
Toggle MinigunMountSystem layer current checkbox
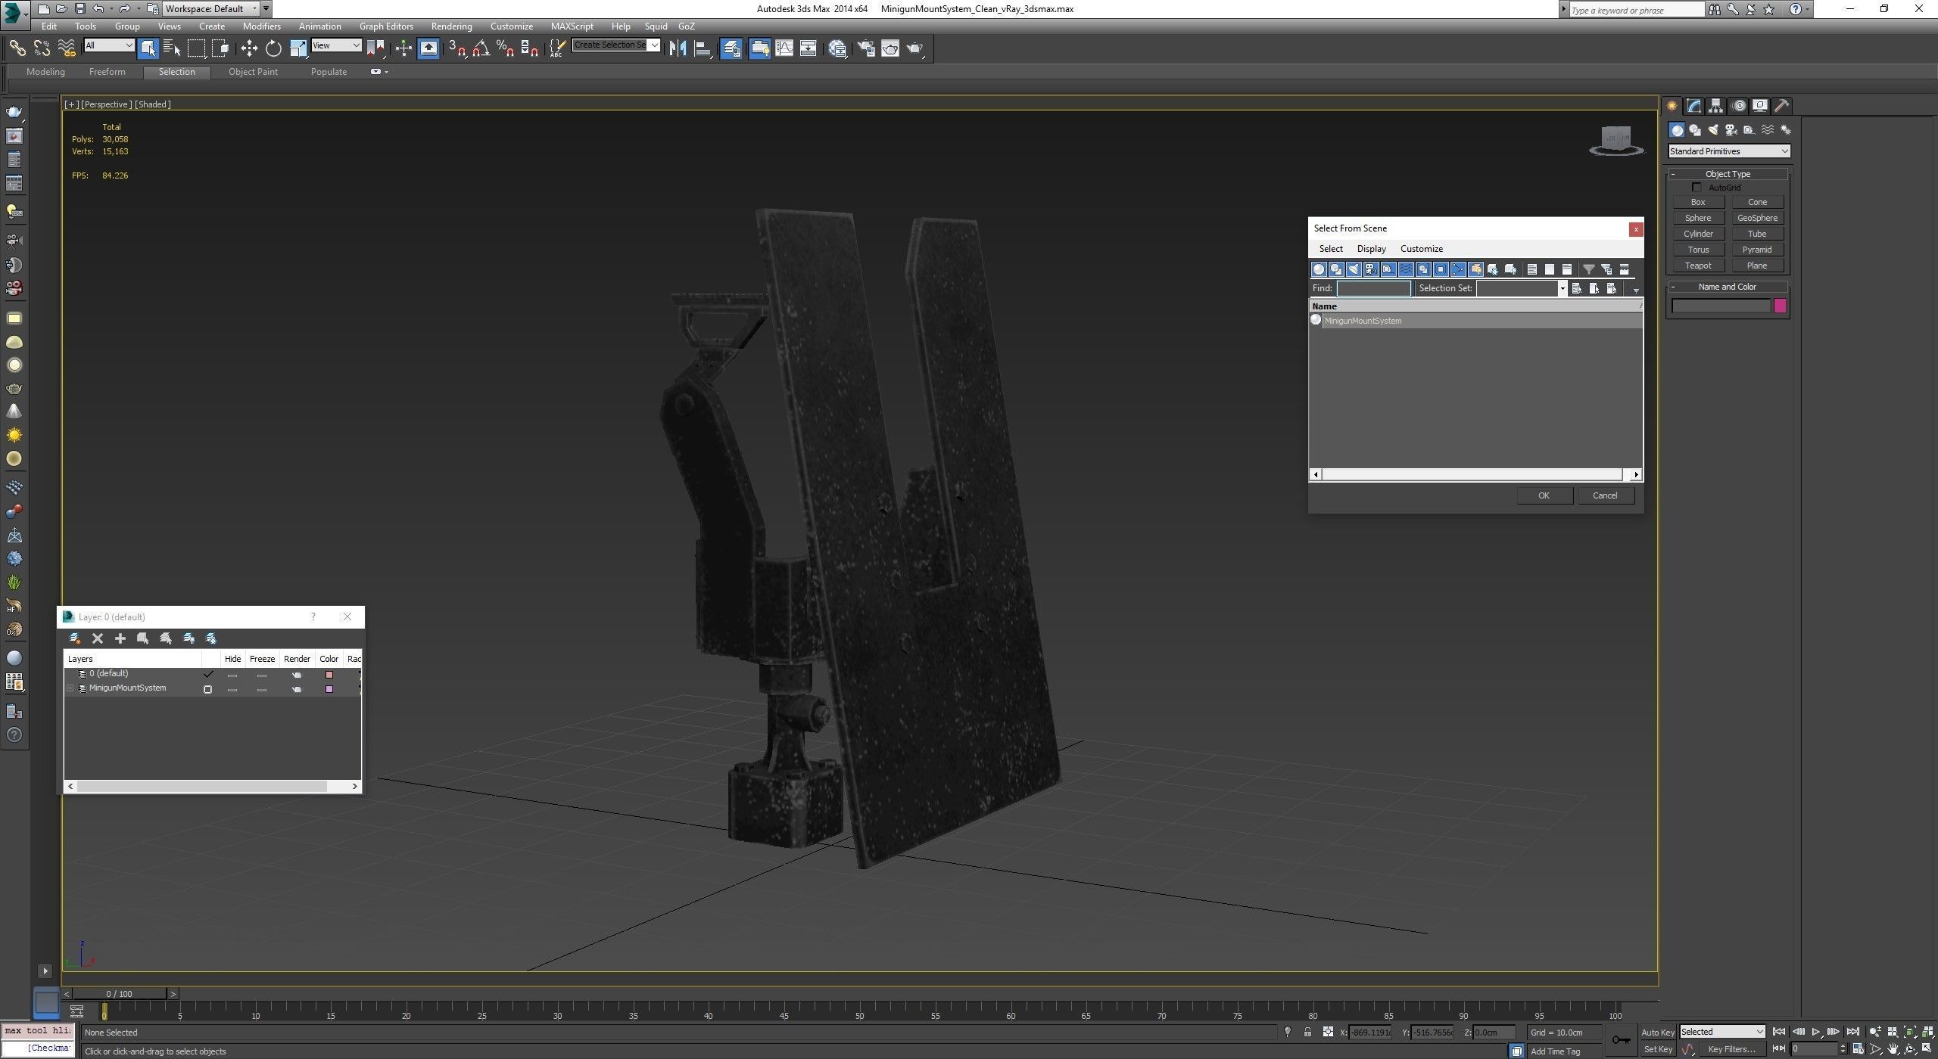tap(207, 689)
